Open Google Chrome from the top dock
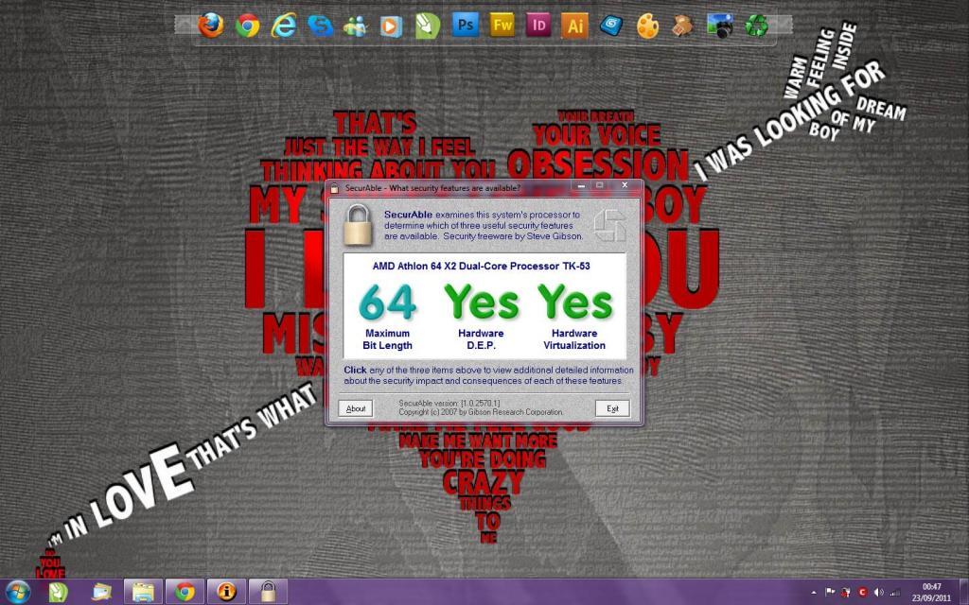This screenshot has height=605, width=969. coord(247,26)
